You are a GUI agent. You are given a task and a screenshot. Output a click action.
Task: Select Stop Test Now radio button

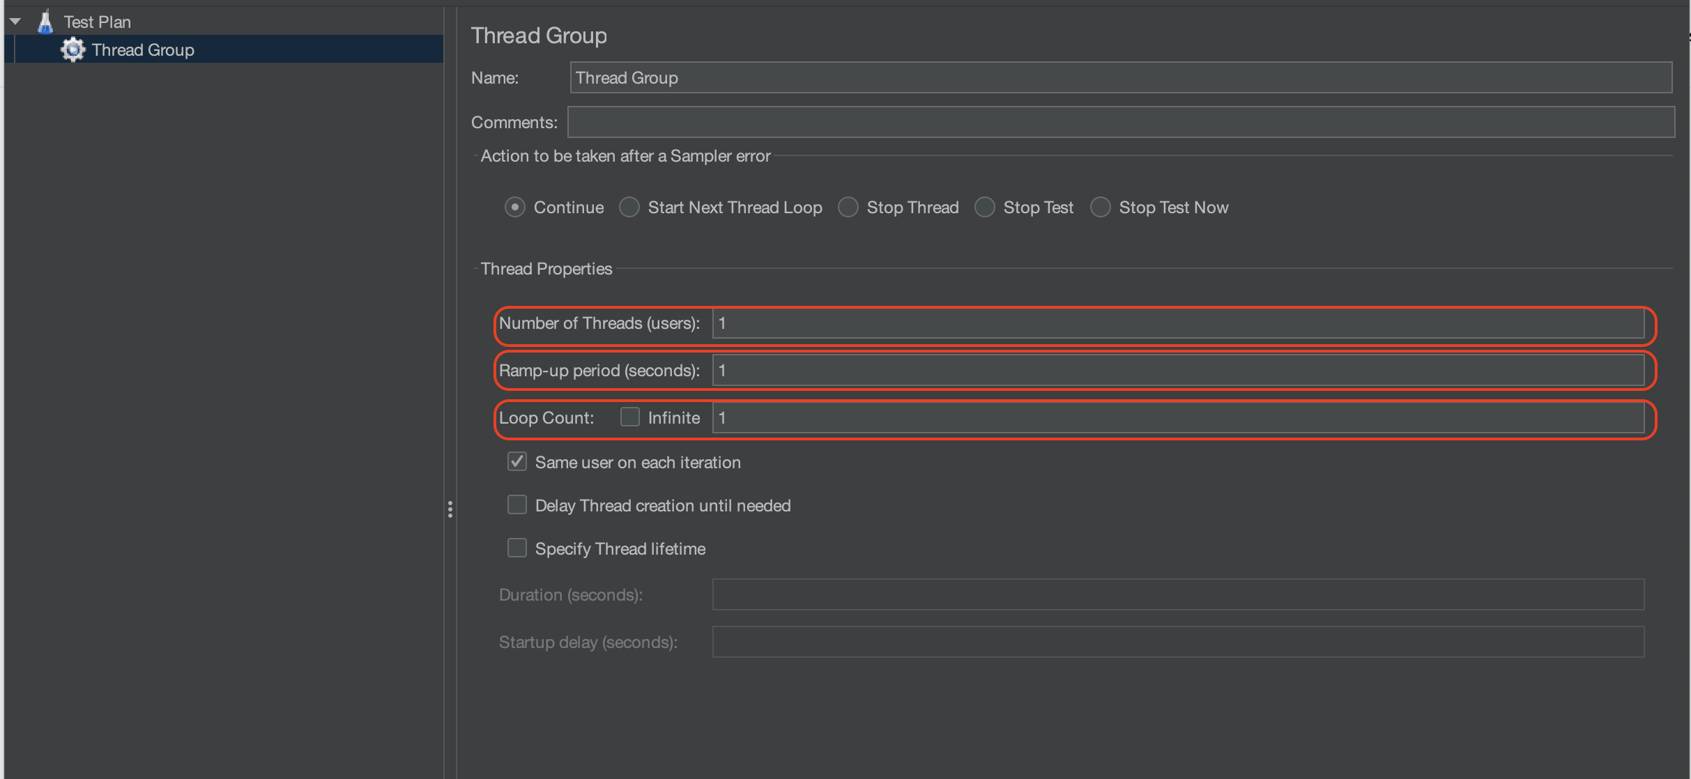click(x=1101, y=208)
